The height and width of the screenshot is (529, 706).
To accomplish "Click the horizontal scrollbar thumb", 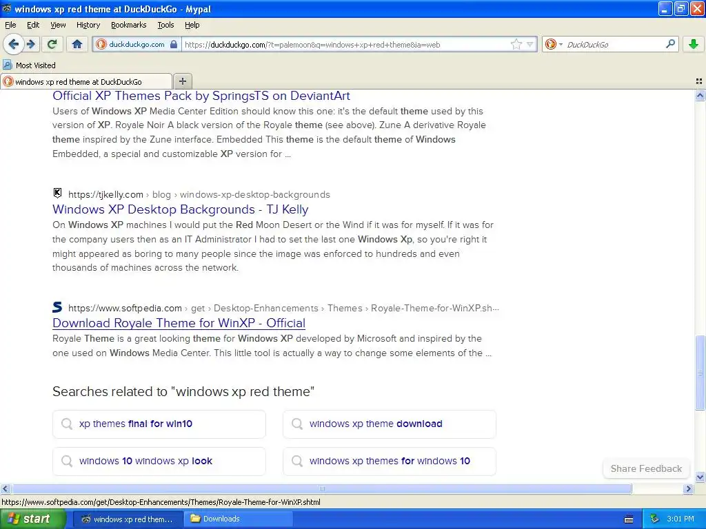I will pos(321,488).
